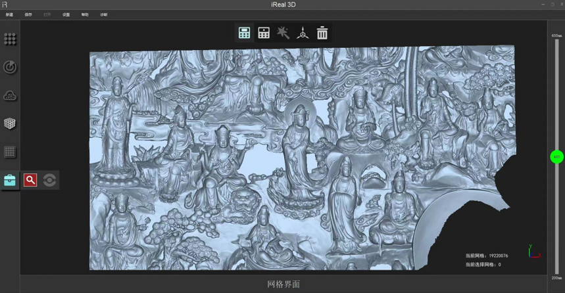
Task: Click the red magnifier search tool
Action: (x=30, y=180)
